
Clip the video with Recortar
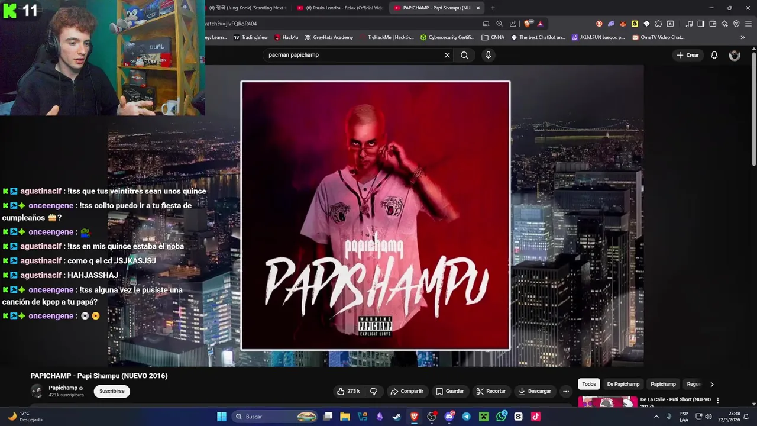pyautogui.click(x=491, y=391)
